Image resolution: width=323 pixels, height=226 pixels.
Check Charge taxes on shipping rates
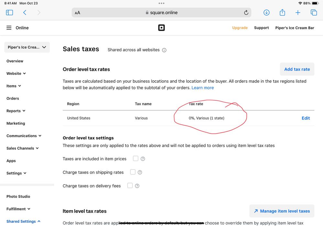[x=133, y=172]
